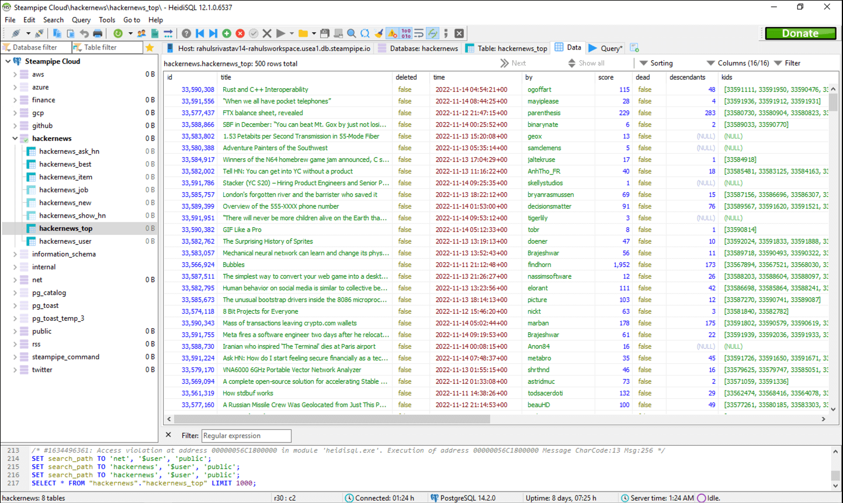
Task: Click the open SQL file folder icon
Action: pyautogui.click(x=303, y=33)
